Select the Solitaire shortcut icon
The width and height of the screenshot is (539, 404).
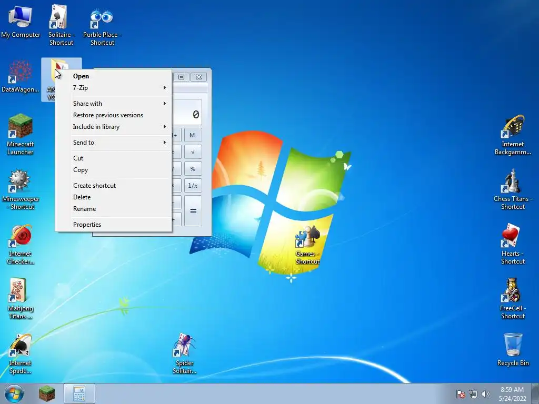(x=61, y=25)
